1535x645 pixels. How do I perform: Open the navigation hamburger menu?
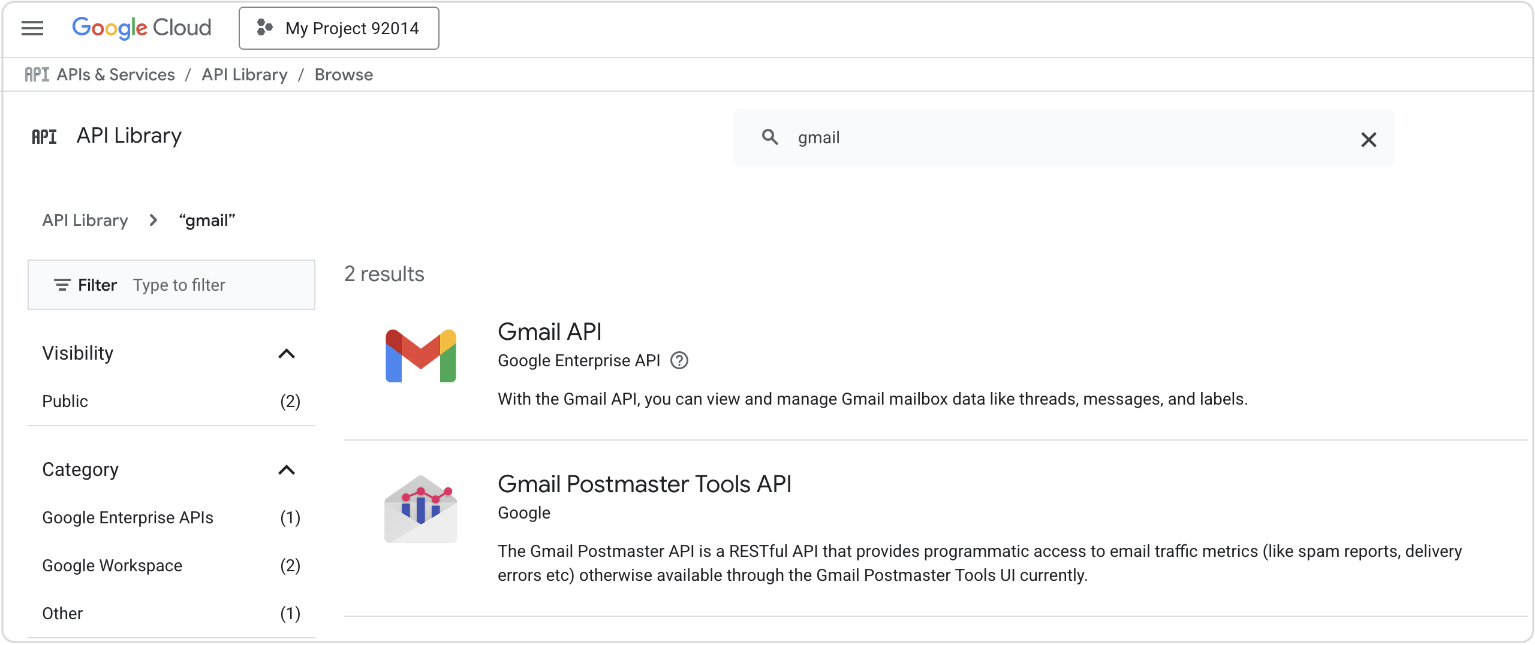pyautogui.click(x=32, y=28)
